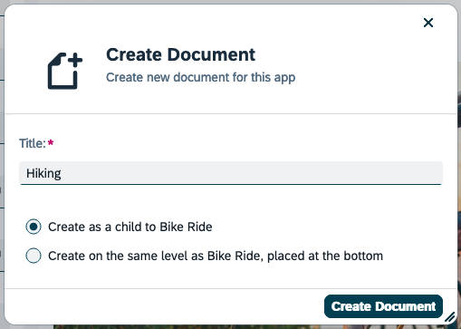Click the dialog resize handle in corner
This screenshot has height=329, width=461.
click(x=450, y=317)
